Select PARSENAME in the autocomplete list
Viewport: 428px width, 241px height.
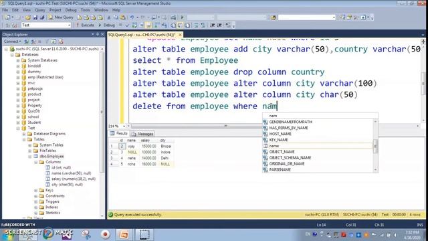click(x=318, y=169)
